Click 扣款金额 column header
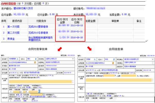The width and height of the screenshot is (155, 103). pyautogui.click(x=91, y=21)
